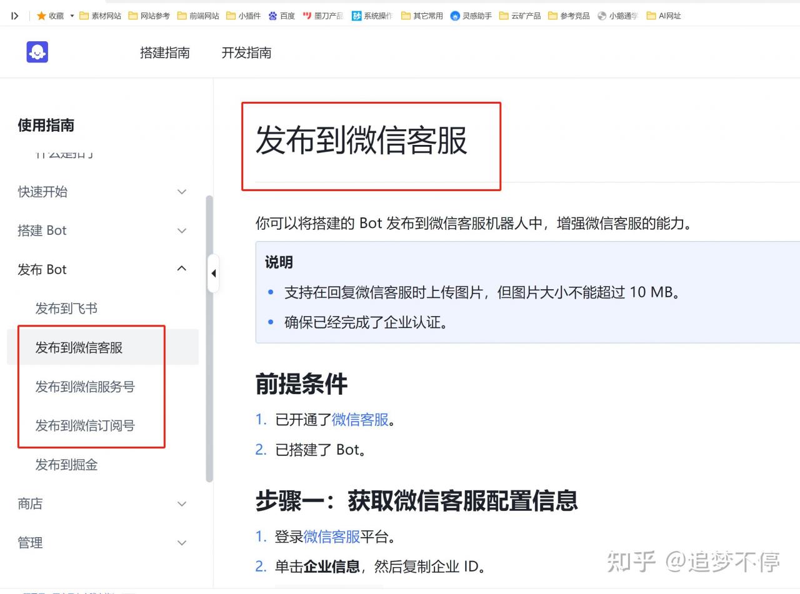Open the 发布到微信客服 sidebar item
Viewport: 800px width, 594px height.
[x=79, y=347]
